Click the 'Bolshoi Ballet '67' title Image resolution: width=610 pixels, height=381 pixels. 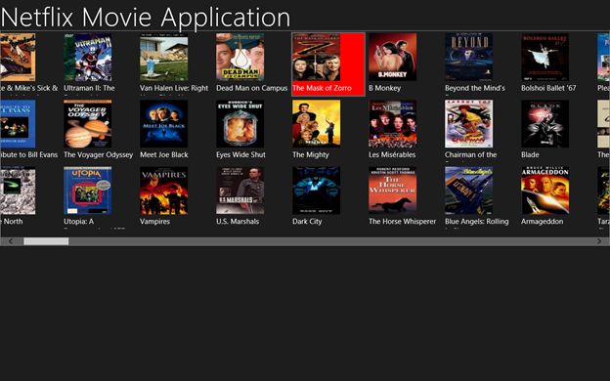tap(548, 88)
